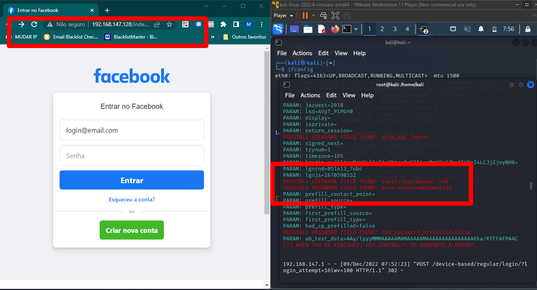Click the root@kali terminal scrollbar handle
The image size is (537, 290).
[531, 186]
